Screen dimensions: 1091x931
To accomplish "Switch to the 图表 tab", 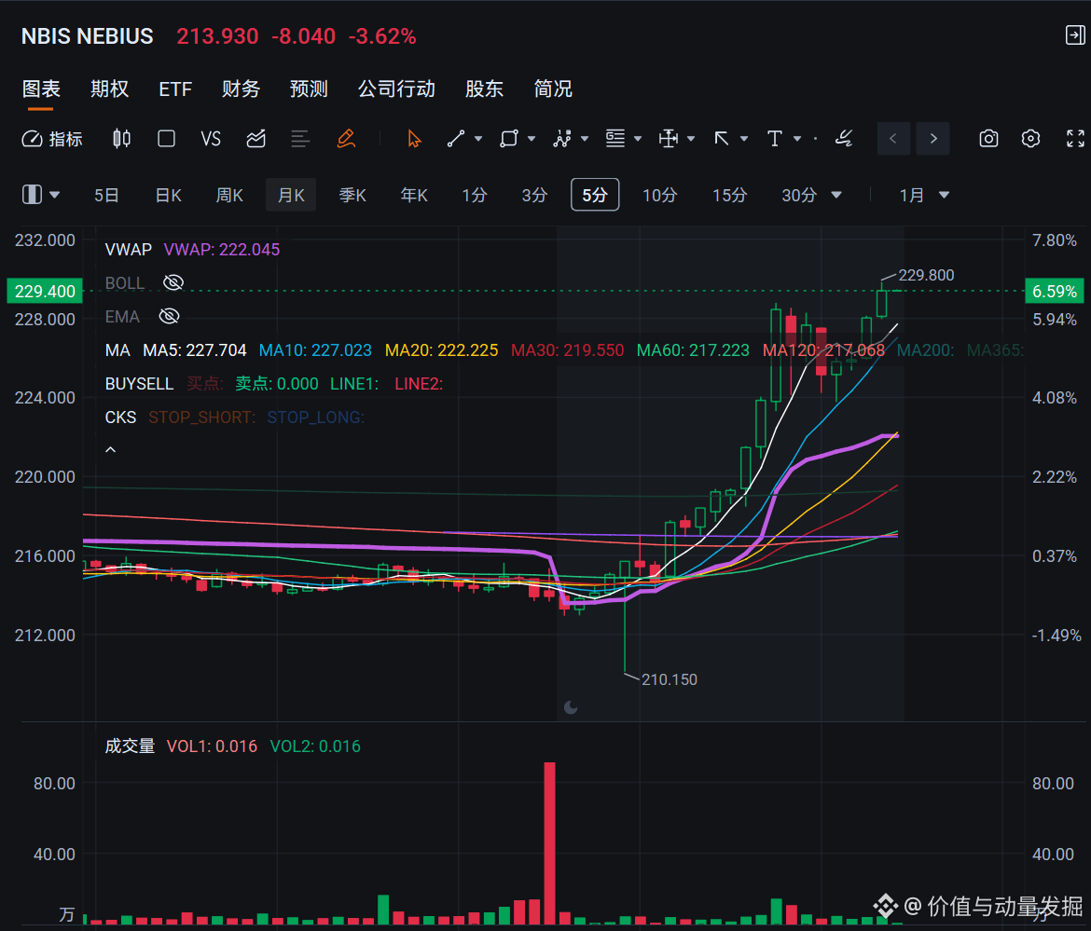I will point(41,89).
